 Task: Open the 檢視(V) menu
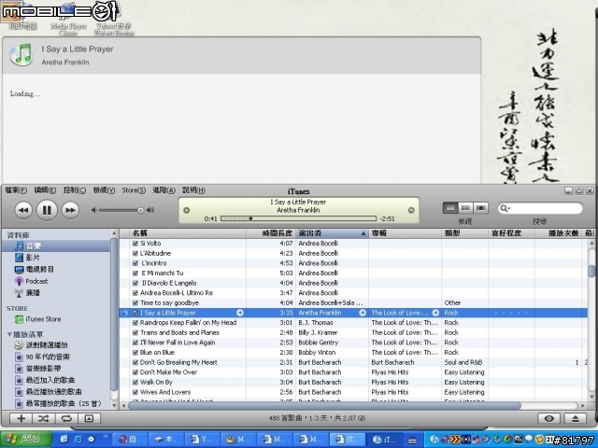[x=104, y=190]
